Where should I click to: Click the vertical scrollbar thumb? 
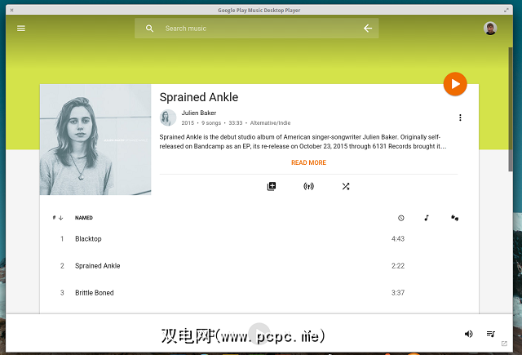tap(511, 109)
